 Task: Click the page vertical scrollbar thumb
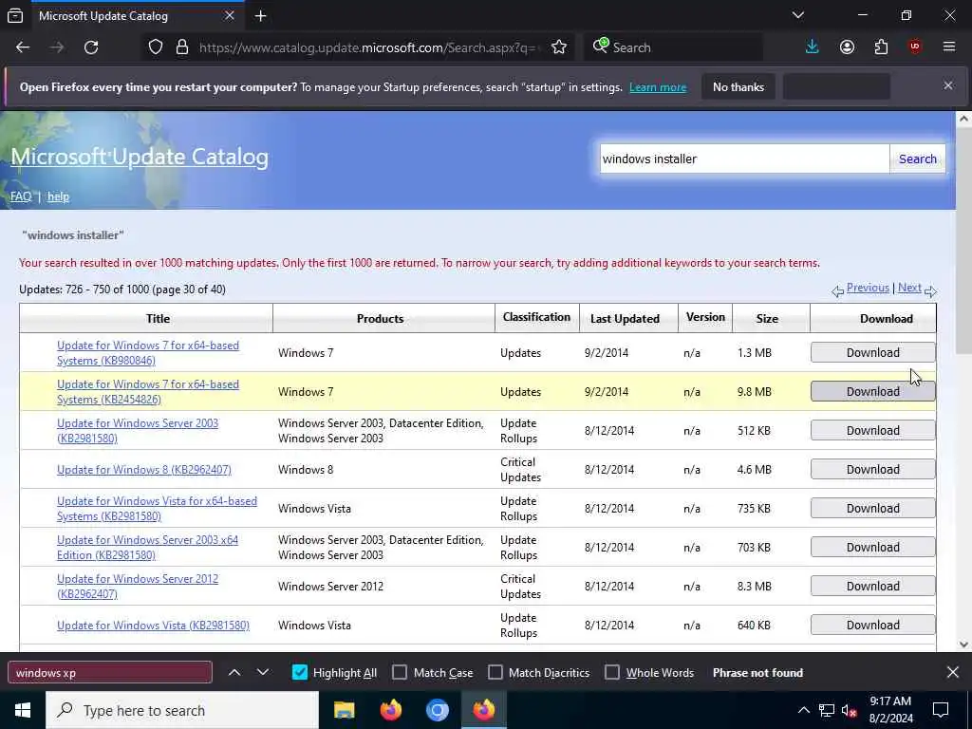click(964, 241)
